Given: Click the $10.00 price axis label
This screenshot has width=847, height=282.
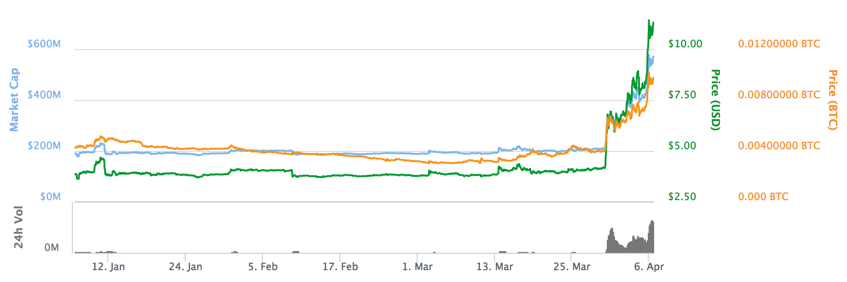Looking at the screenshot, I should pyautogui.click(x=685, y=44).
